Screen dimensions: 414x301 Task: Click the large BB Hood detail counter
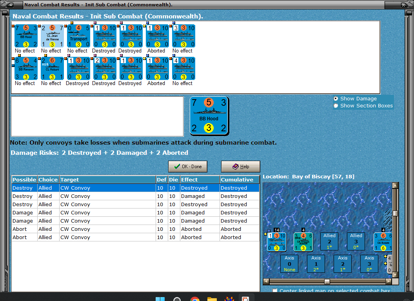tap(209, 116)
